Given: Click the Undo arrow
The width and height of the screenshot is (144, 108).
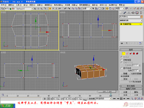Looking at the screenshot, I should tap(65, 9).
